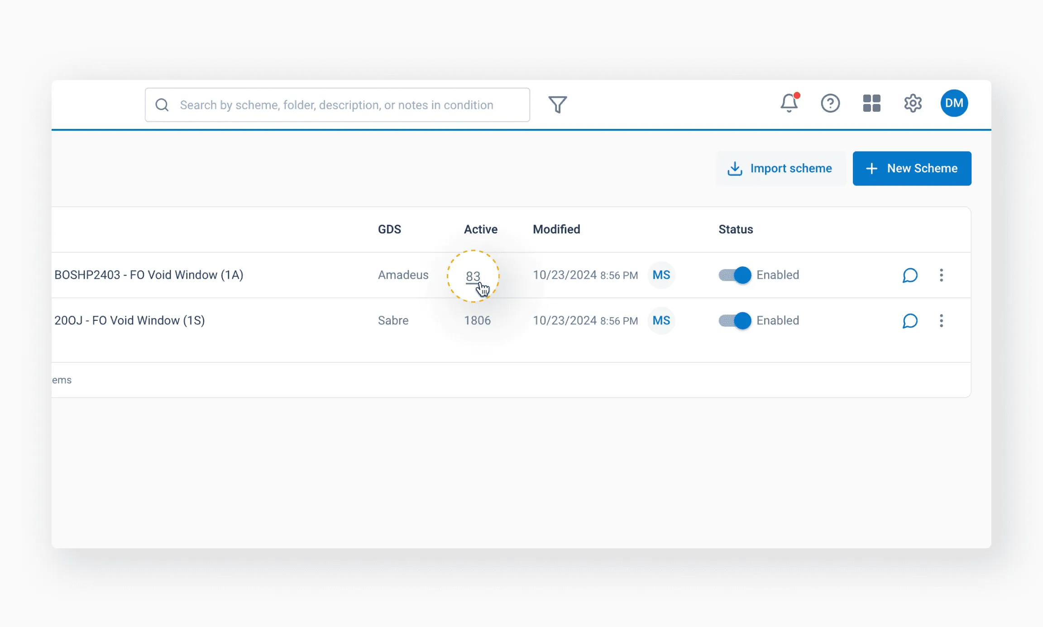Open the three-dot menu for BOSHP2403
This screenshot has height=627, width=1043.
(942, 275)
